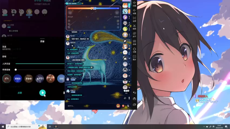Open the more (更多) icon in emulator sidebar

point(134,57)
